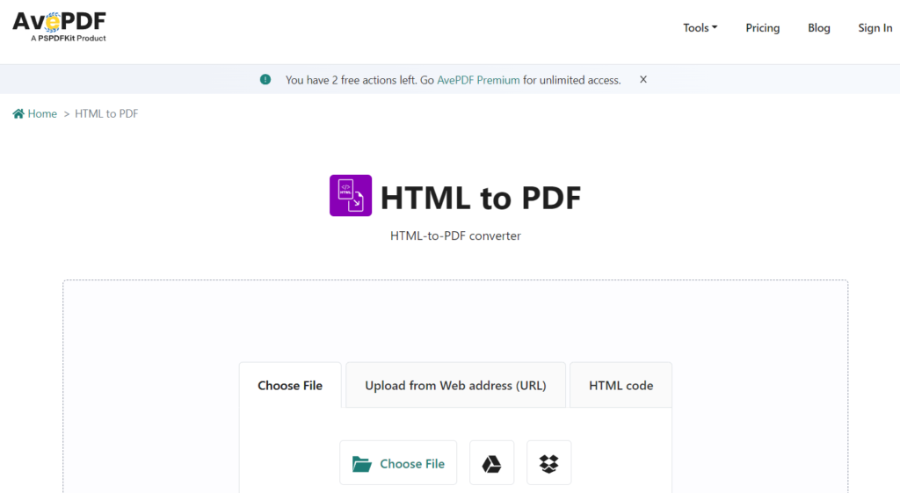Click the HTML-to-PDF converter subtitle
The width and height of the screenshot is (900, 493).
(x=455, y=236)
